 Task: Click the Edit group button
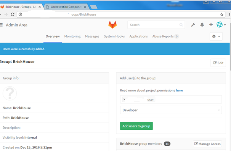218,63
